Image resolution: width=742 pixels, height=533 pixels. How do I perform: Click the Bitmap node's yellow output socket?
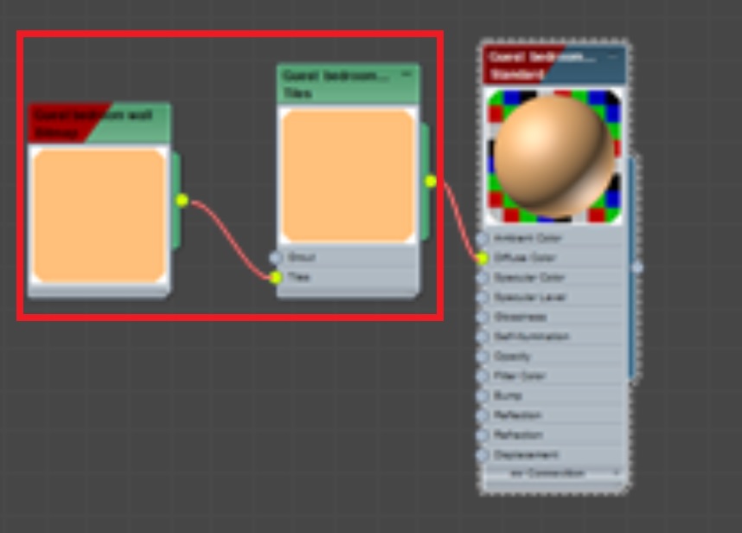tap(182, 198)
